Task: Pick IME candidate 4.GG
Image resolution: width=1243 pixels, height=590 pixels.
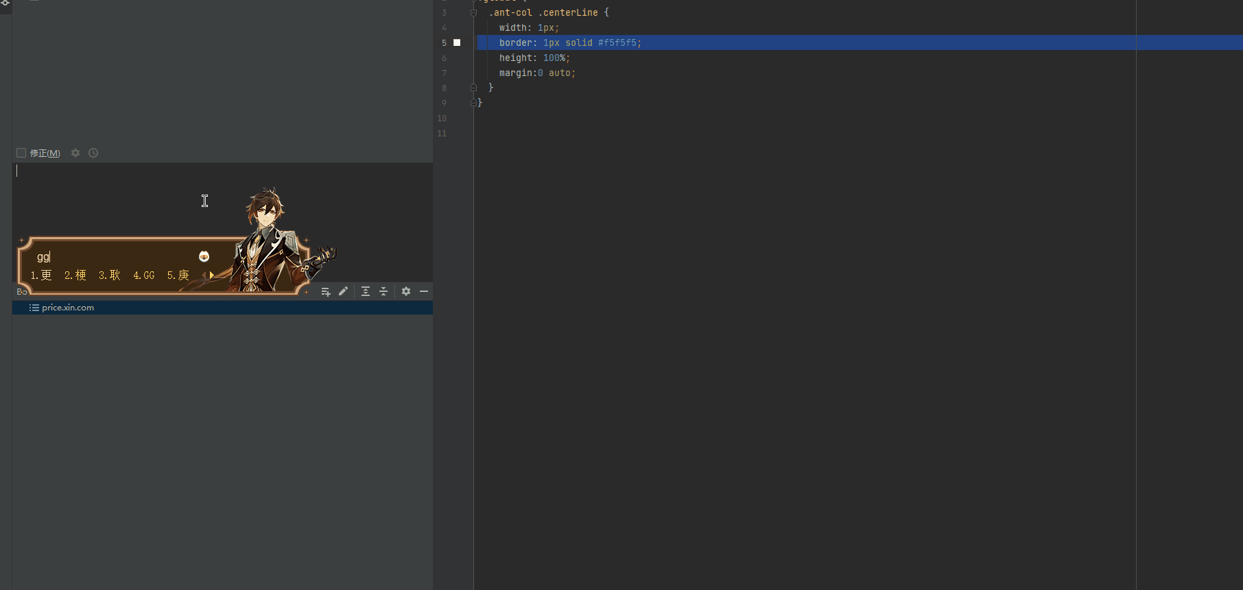Action: pyautogui.click(x=144, y=275)
